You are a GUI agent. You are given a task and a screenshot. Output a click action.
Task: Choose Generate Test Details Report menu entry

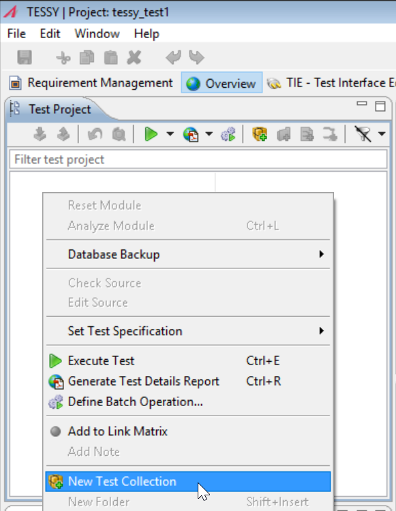point(188,382)
